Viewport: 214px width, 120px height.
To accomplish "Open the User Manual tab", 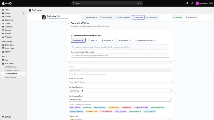I will point(152,17).
